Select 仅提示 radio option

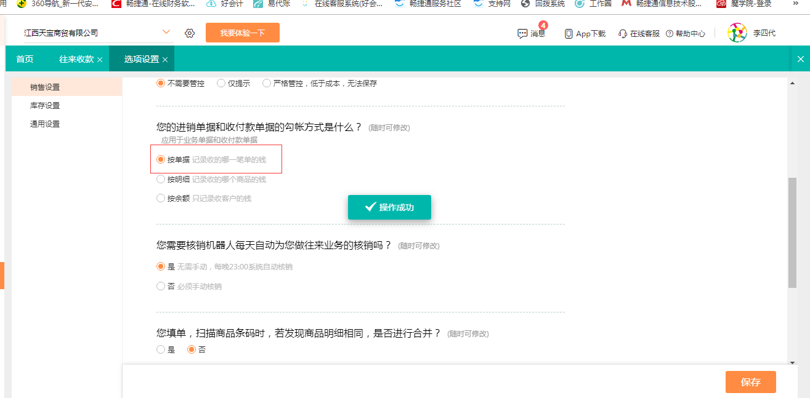221,83
